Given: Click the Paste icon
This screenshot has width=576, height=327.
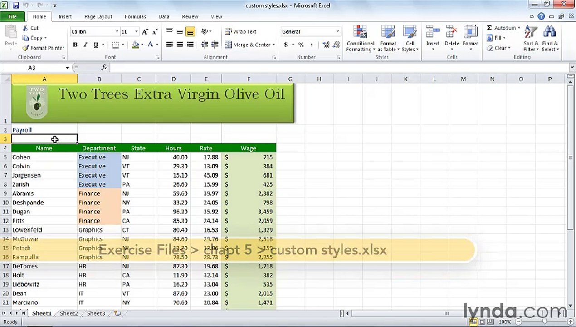Looking at the screenshot, I should (x=10, y=33).
